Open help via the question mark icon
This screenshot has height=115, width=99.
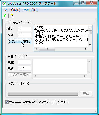click(x=12, y=16)
